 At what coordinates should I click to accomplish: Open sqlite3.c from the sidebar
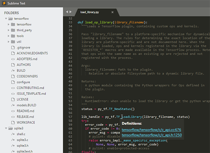pos(22,140)
